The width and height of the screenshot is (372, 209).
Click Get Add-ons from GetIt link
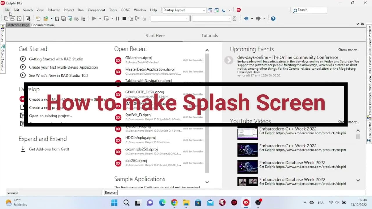click(49, 149)
